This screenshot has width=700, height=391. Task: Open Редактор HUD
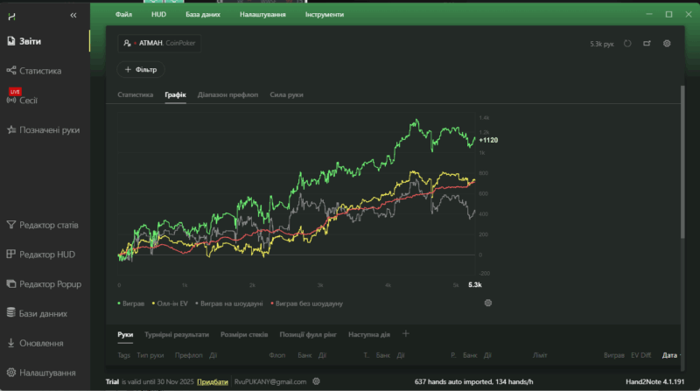coord(47,255)
